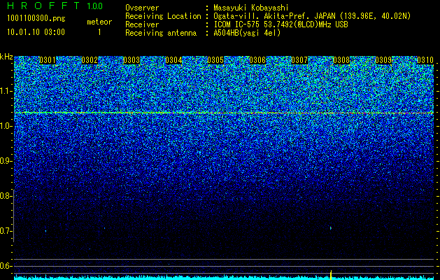Click the yellow spike in the bottom power graph
The width and height of the screenshot is (440, 280).
point(331,275)
